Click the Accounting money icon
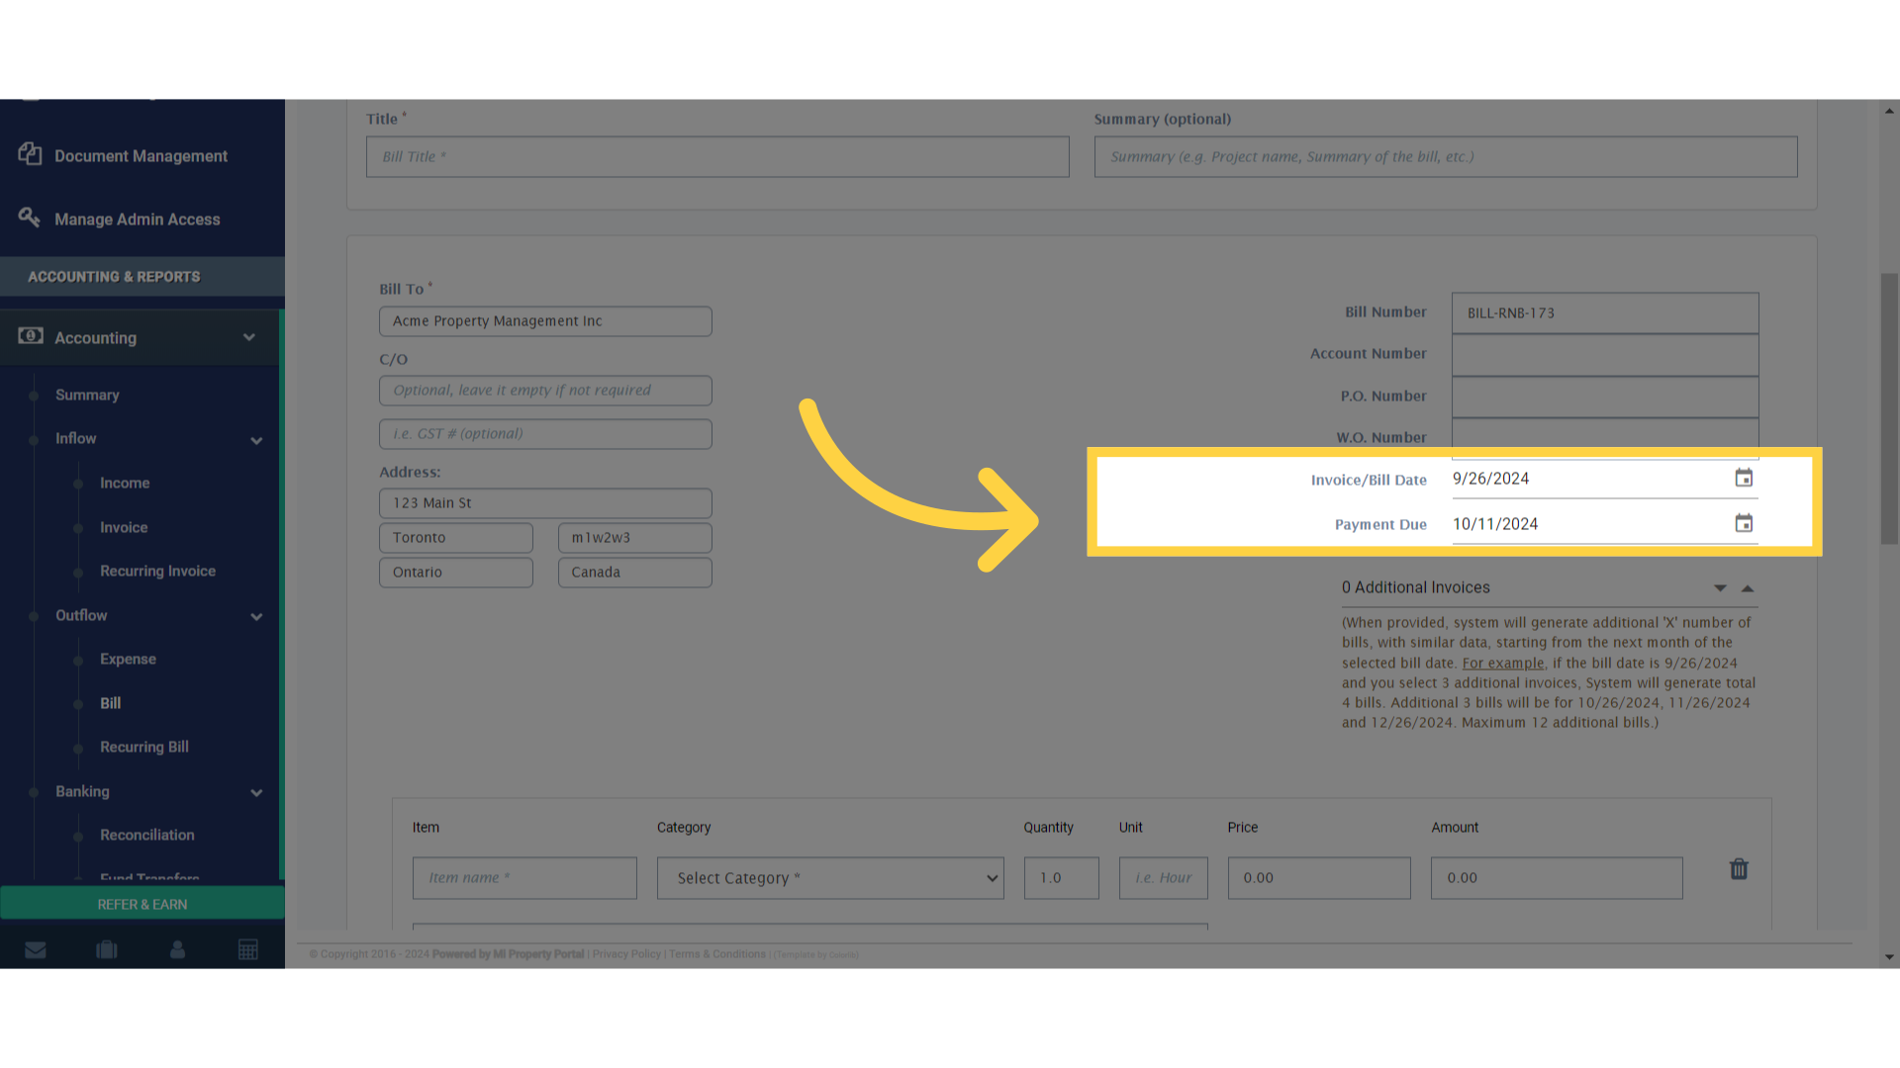The width and height of the screenshot is (1900, 1068). [x=30, y=336]
